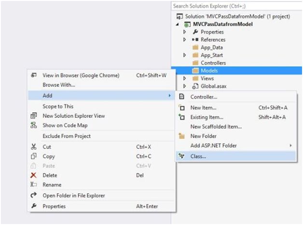Click the Cut scissors icon
The image size is (303, 225).
[x=34, y=147]
